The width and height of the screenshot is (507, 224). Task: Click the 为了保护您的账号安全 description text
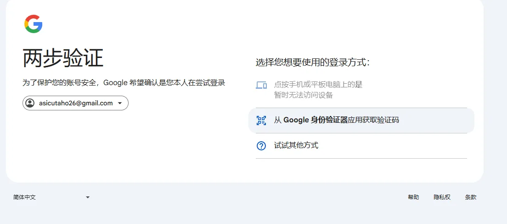[x=124, y=83]
